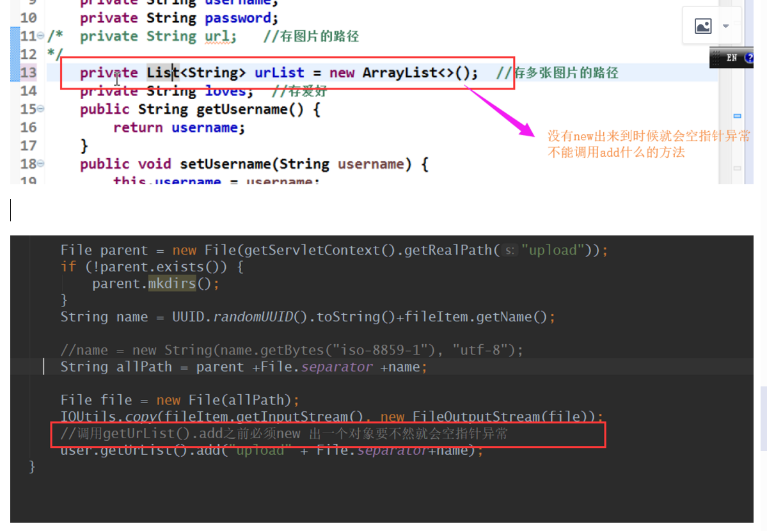767x531 pixels.
Task: Click 'user.getUrList().add' line in dark code
Action: (271, 450)
